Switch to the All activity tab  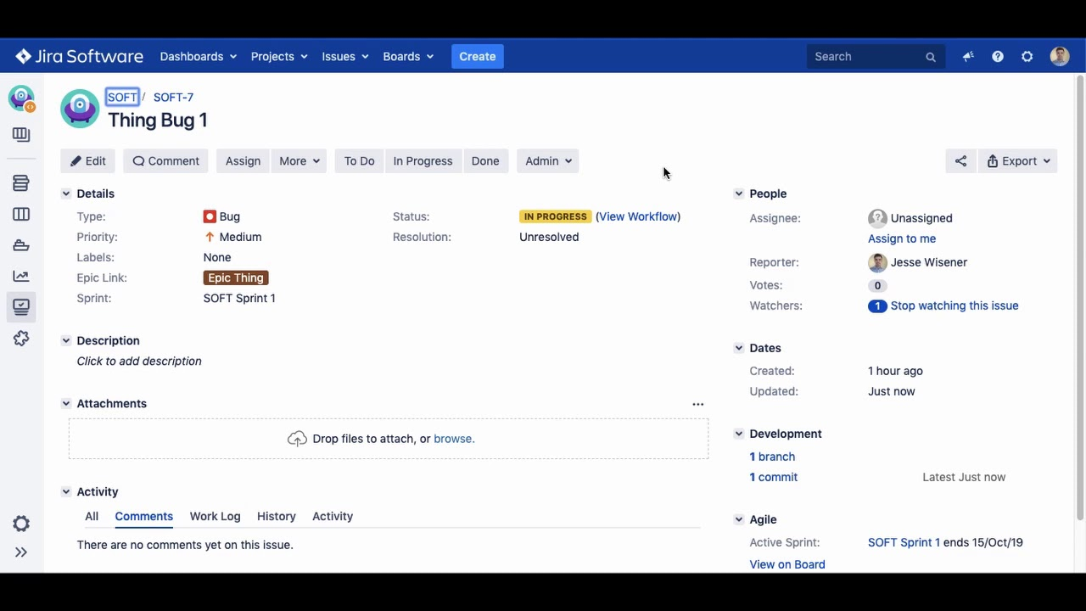pyautogui.click(x=92, y=517)
